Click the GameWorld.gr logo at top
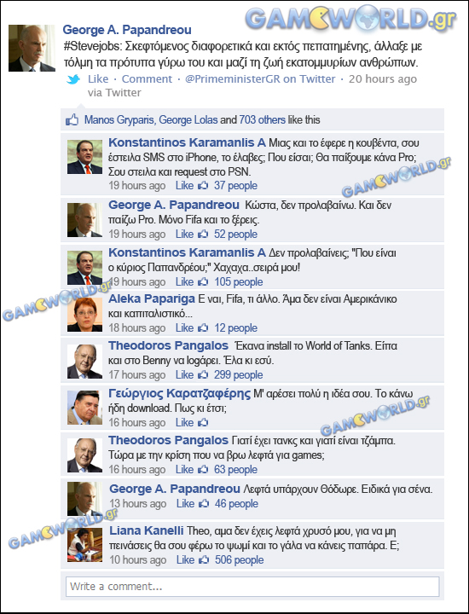 (x=350, y=18)
